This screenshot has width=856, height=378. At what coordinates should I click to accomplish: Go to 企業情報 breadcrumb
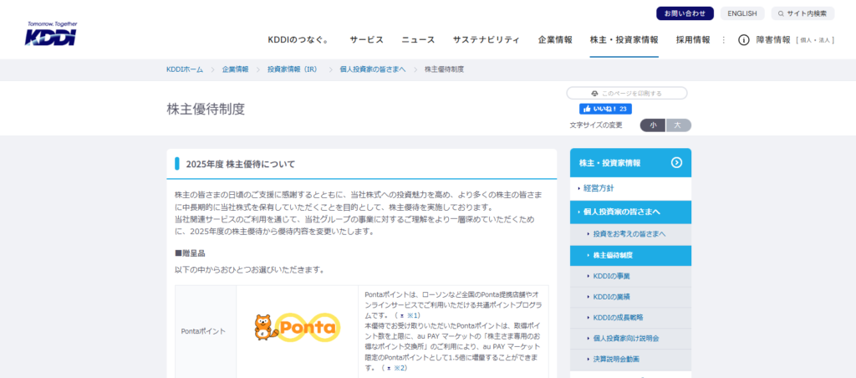point(235,69)
